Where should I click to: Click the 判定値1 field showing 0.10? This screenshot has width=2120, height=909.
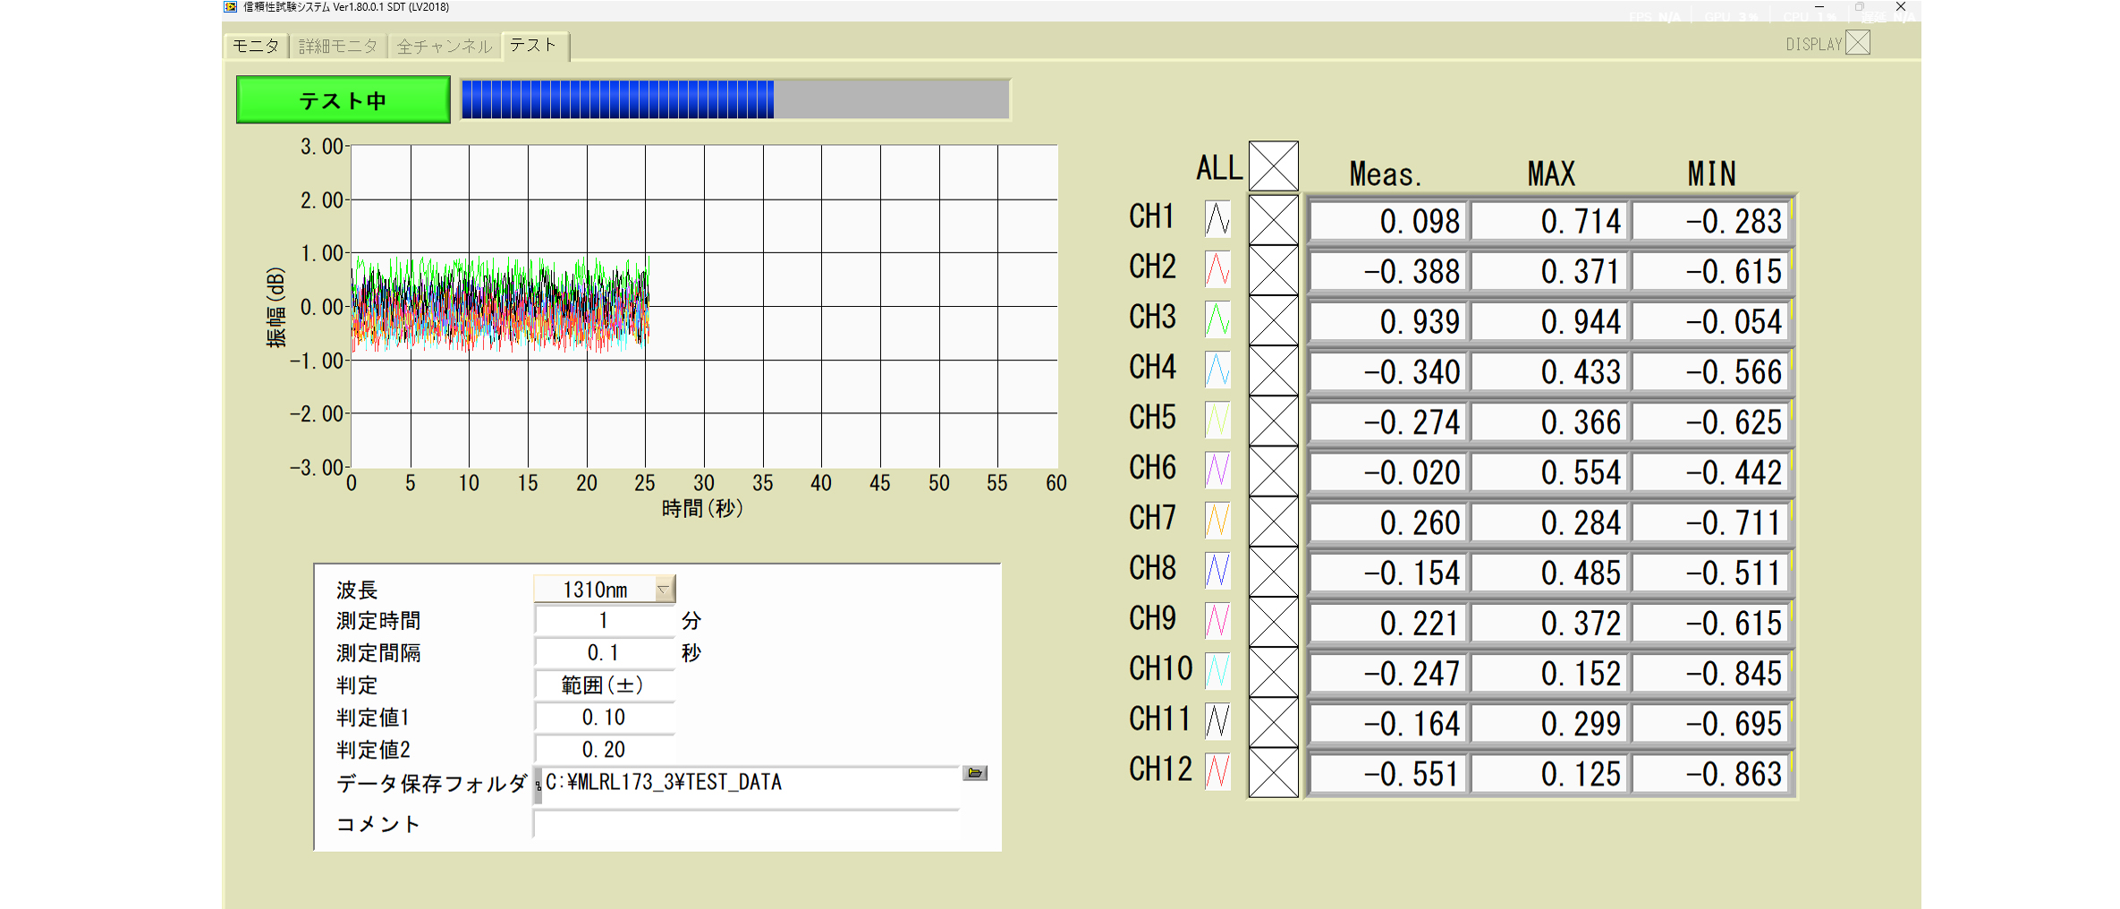[604, 717]
